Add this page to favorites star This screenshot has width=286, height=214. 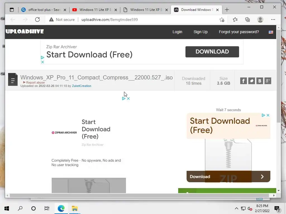click(x=222, y=20)
